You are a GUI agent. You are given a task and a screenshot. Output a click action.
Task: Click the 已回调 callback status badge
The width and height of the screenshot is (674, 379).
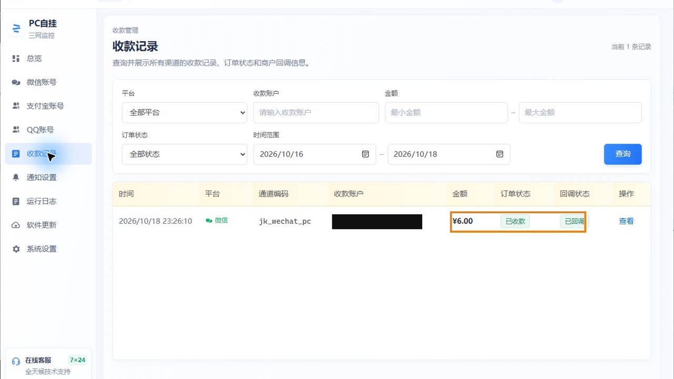(573, 221)
